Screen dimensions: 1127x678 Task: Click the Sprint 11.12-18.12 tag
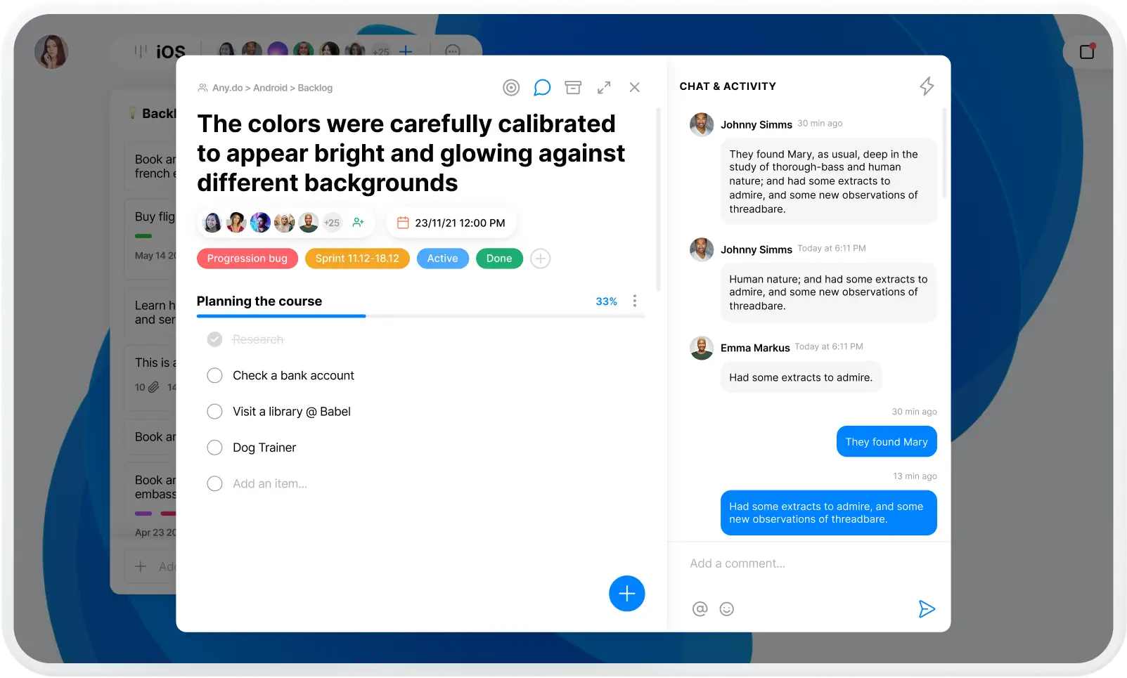(x=357, y=259)
